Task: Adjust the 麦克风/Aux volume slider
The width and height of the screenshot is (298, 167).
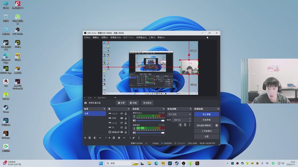Action: (x=150, y=120)
